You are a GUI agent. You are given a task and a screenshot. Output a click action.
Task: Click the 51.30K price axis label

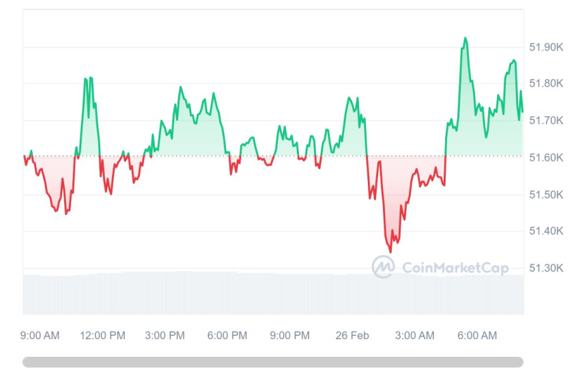[x=546, y=268]
